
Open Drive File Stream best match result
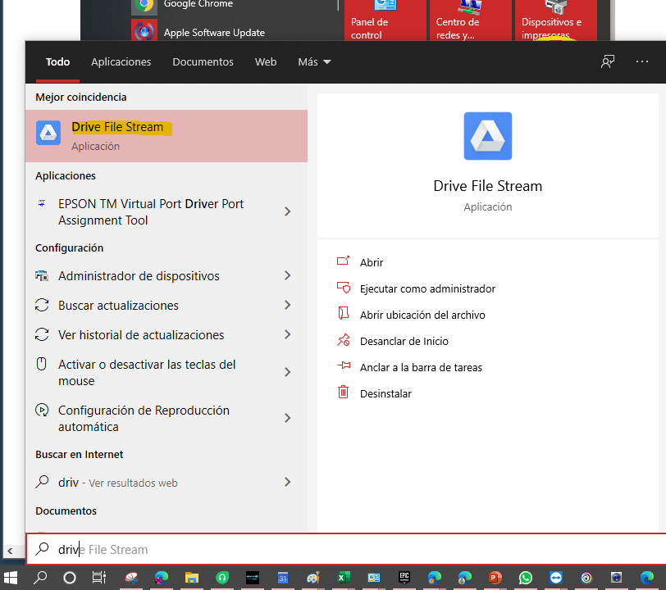(x=166, y=136)
